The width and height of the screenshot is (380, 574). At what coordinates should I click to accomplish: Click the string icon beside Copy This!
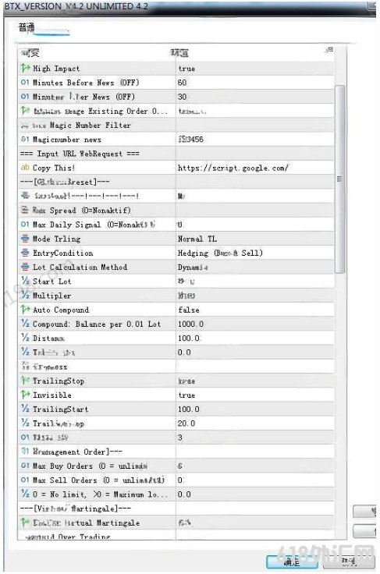(25, 168)
